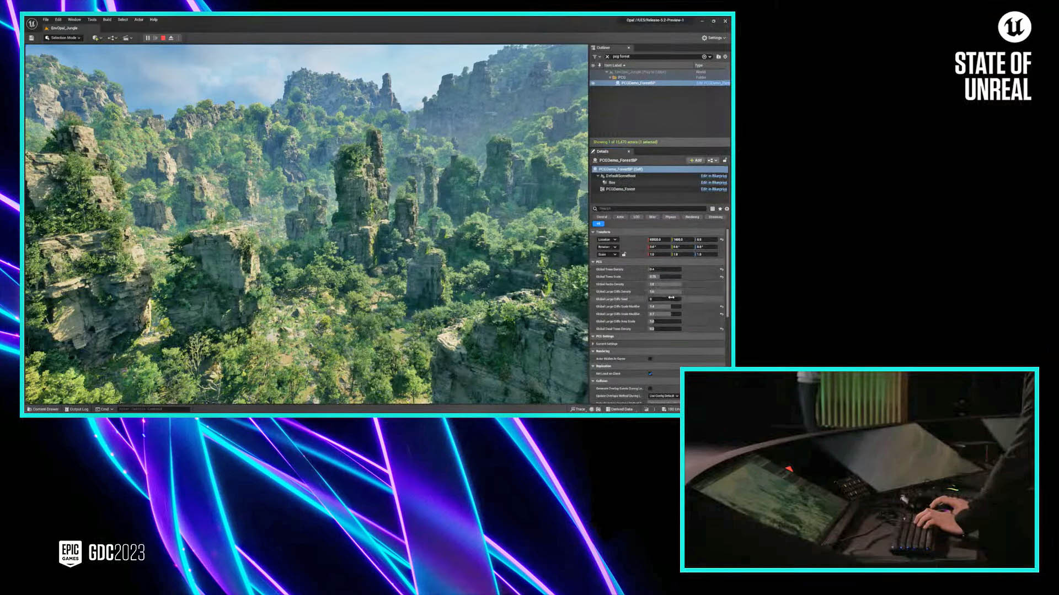Viewport: 1059px width, 595px height.
Task: Pause the play-in-editor simulation
Action: tap(148, 38)
